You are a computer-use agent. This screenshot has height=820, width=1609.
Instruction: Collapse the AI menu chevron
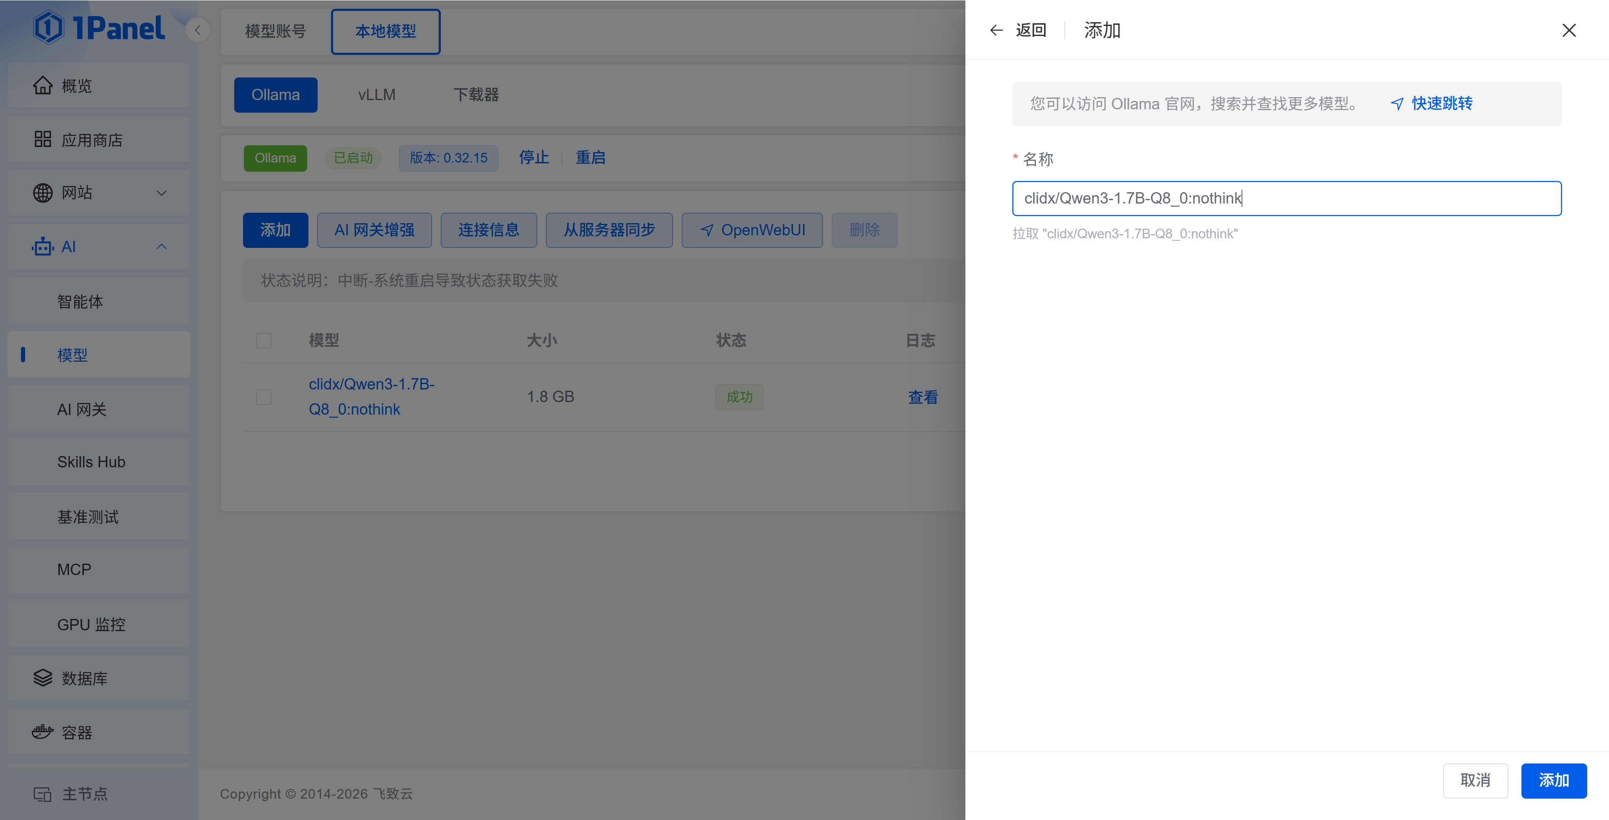click(x=162, y=247)
